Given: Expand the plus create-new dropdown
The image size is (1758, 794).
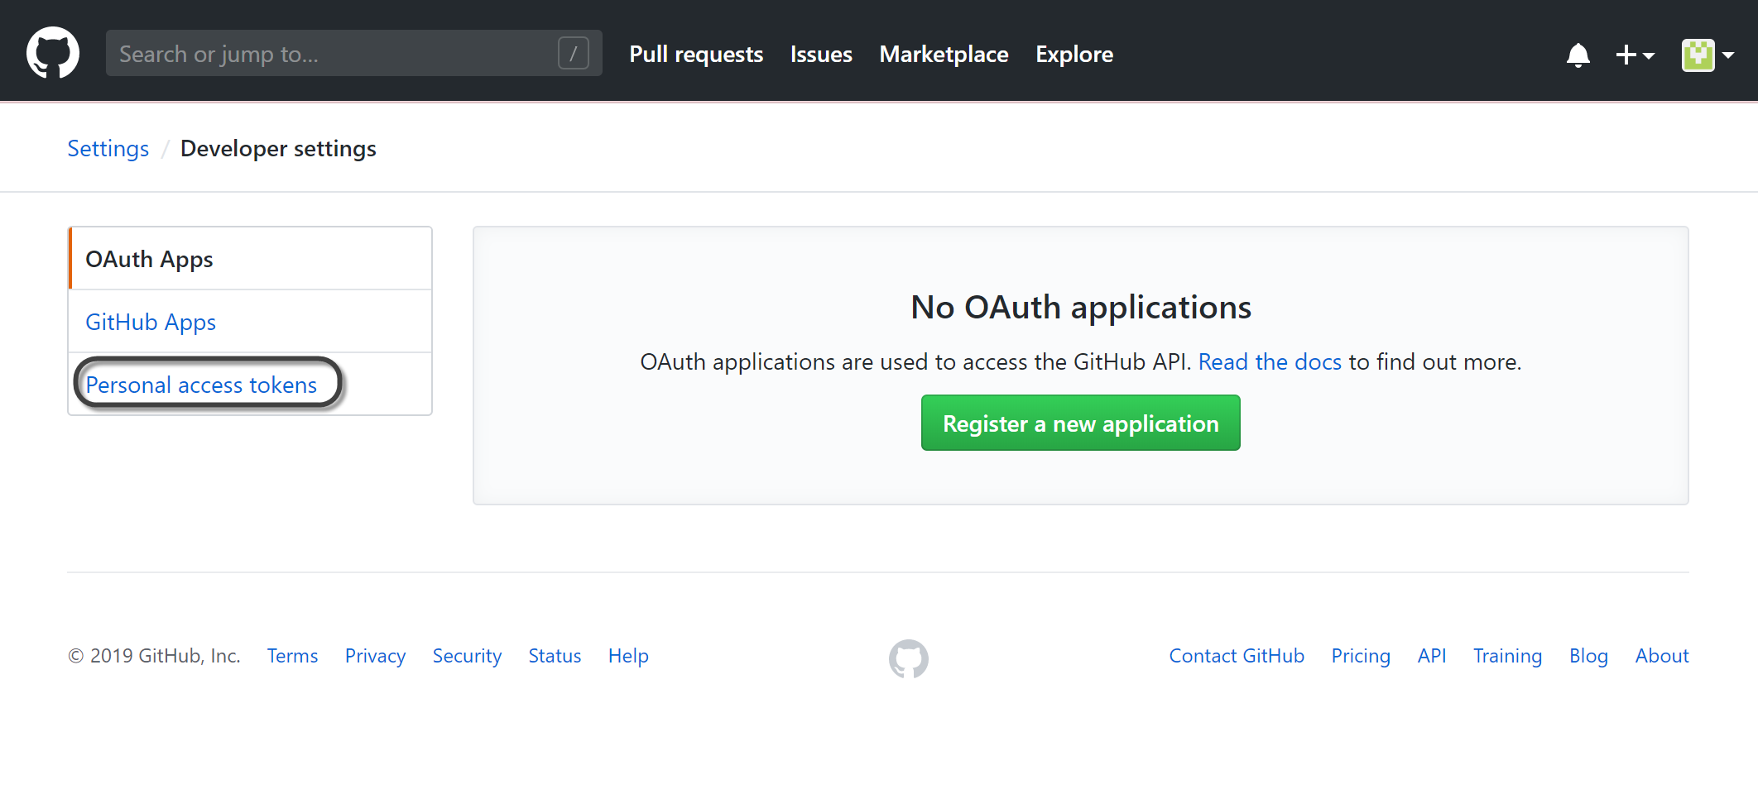Looking at the screenshot, I should 1635,55.
